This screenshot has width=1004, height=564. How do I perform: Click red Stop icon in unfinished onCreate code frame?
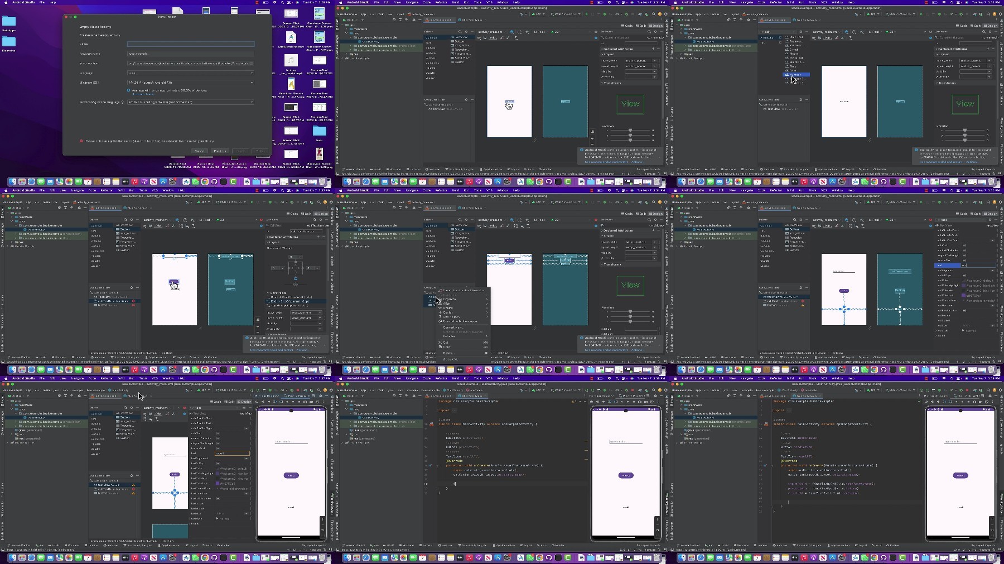click(633, 390)
